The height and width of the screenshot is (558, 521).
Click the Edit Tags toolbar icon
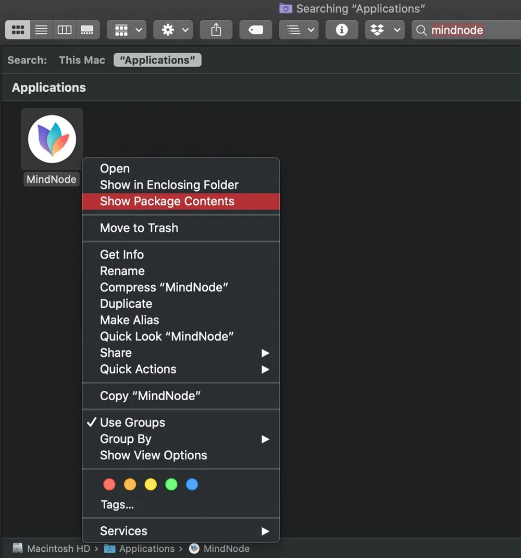pos(255,30)
